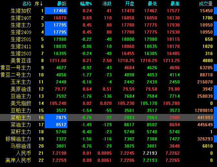This screenshot has height=167, width=217.
Task: Click latest price 105.240 of 美元指数
Action: (58, 103)
